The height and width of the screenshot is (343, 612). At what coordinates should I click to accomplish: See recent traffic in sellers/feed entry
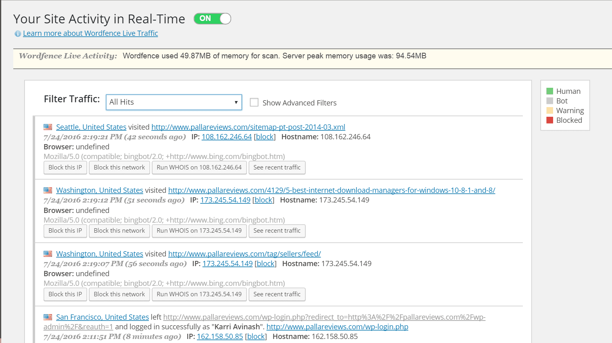277,294
